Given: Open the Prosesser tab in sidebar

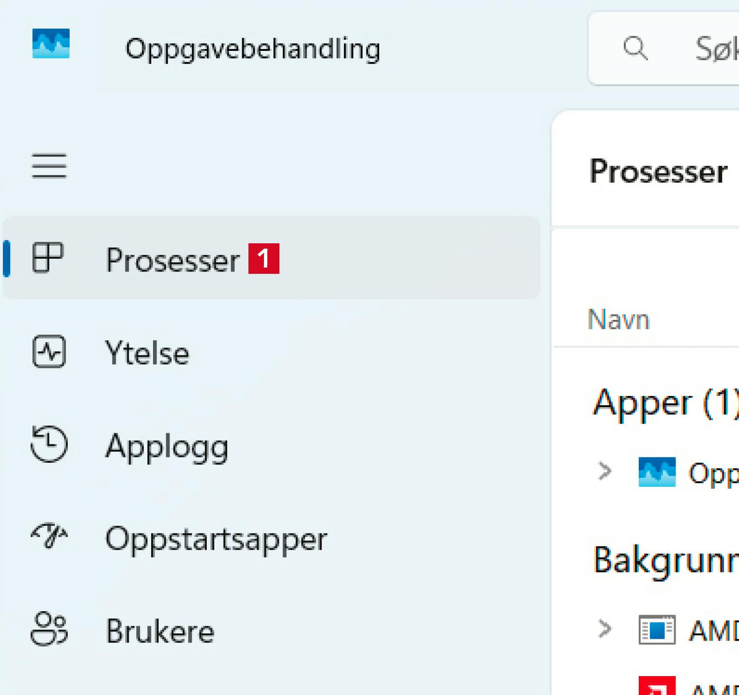Looking at the screenshot, I should [173, 260].
